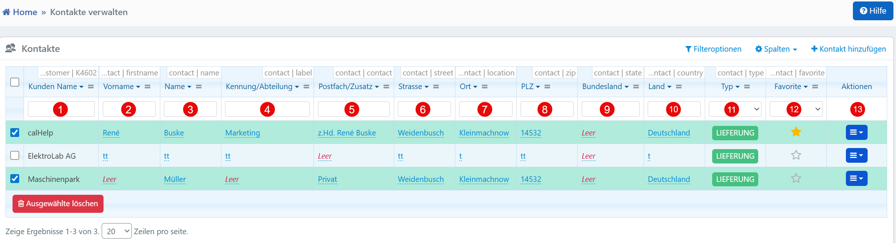Click the Ort filter input field

(485, 109)
